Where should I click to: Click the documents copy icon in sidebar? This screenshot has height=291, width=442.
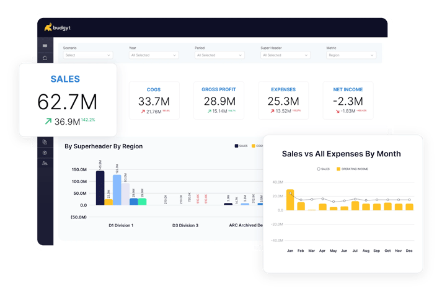[x=45, y=142]
